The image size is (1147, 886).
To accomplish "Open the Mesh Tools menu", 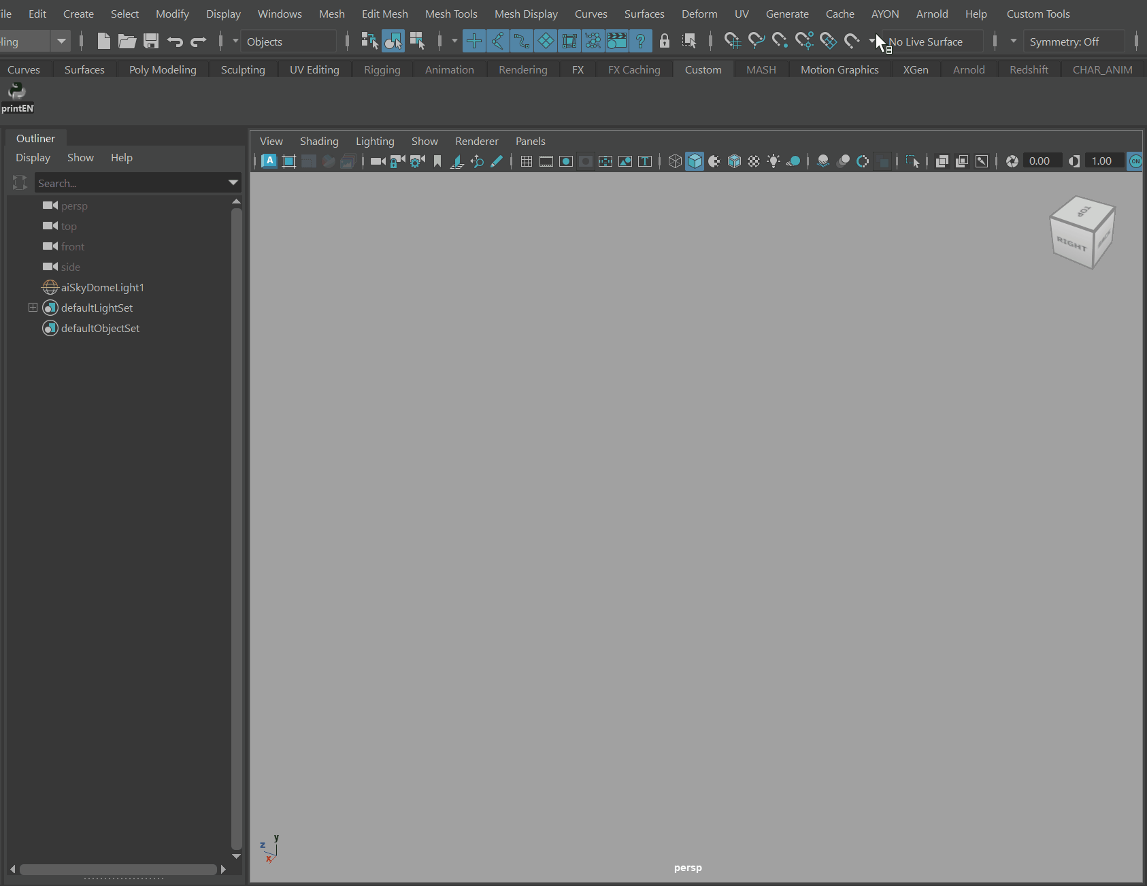I will pos(451,14).
